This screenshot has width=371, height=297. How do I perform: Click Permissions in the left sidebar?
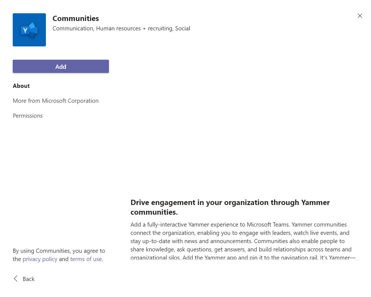[x=27, y=115]
